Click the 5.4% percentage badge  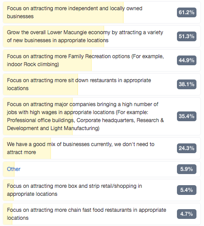coord(187,190)
